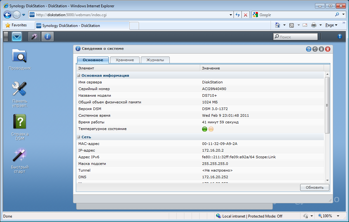This screenshot has height=222, width=349.
Task: Click the green temperature status indicator
Action: tap(205, 129)
